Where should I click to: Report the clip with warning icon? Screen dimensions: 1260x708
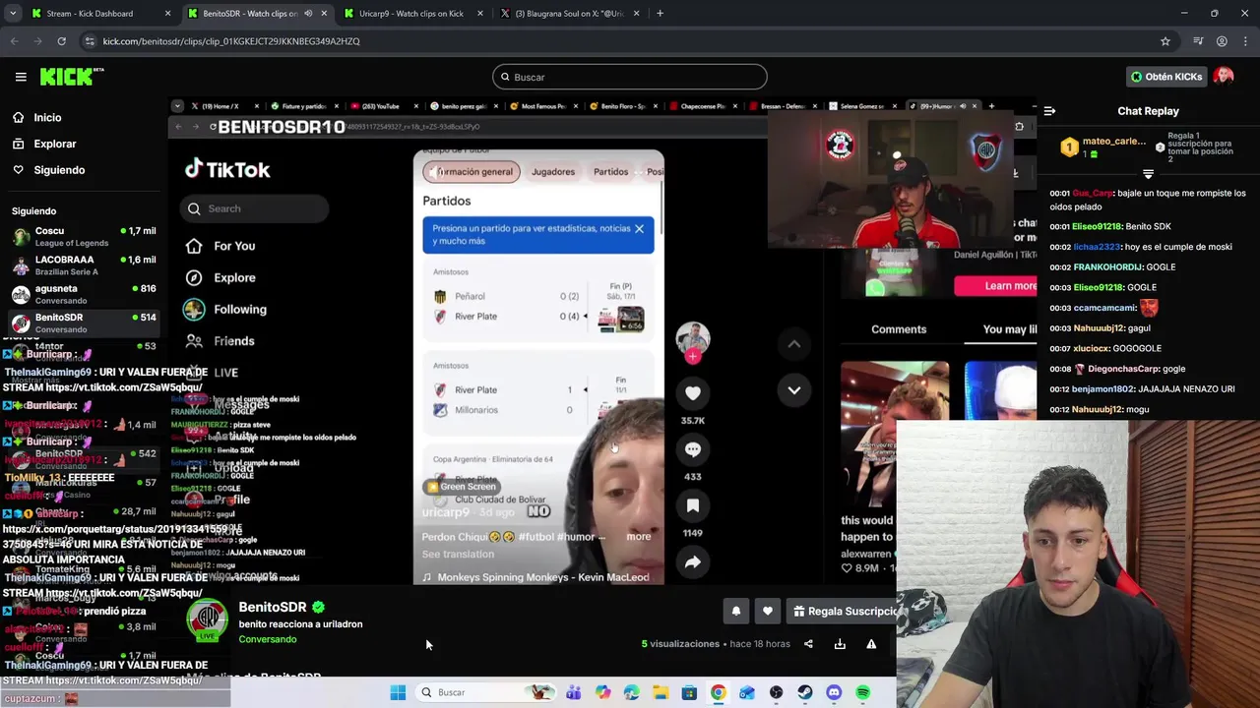click(x=871, y=644)
